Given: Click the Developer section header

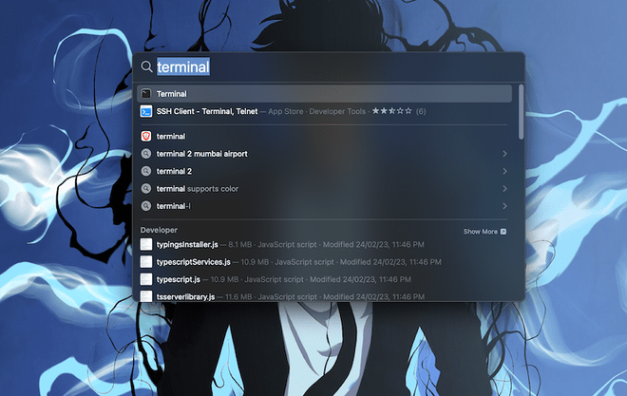Looking at the screenshot, I should (159, 230).
